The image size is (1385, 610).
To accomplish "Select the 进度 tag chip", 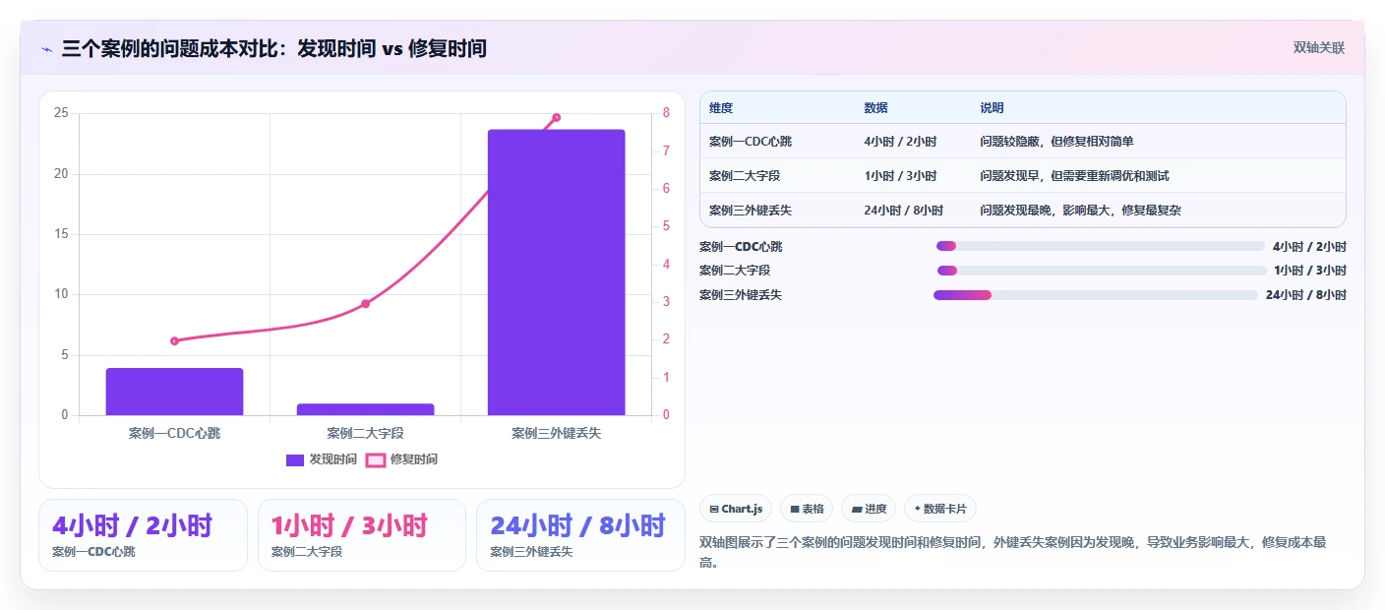I will pos(869,509).
